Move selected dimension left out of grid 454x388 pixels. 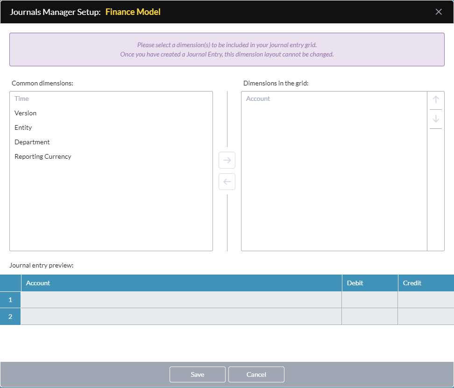coord(227,182)
